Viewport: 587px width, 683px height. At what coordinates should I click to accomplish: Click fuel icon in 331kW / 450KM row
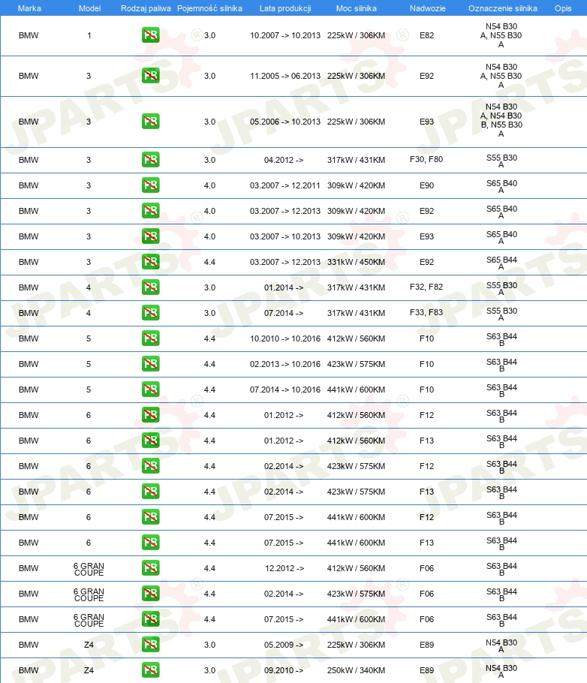point(150,262)
